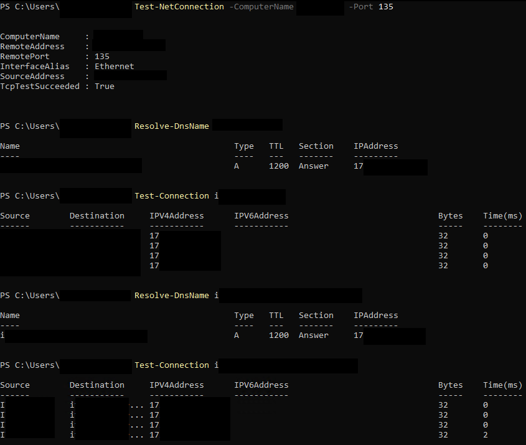Click Bytes header in first ping table
The width and height of the screenshot is (526, 445).
pos(451,216)
